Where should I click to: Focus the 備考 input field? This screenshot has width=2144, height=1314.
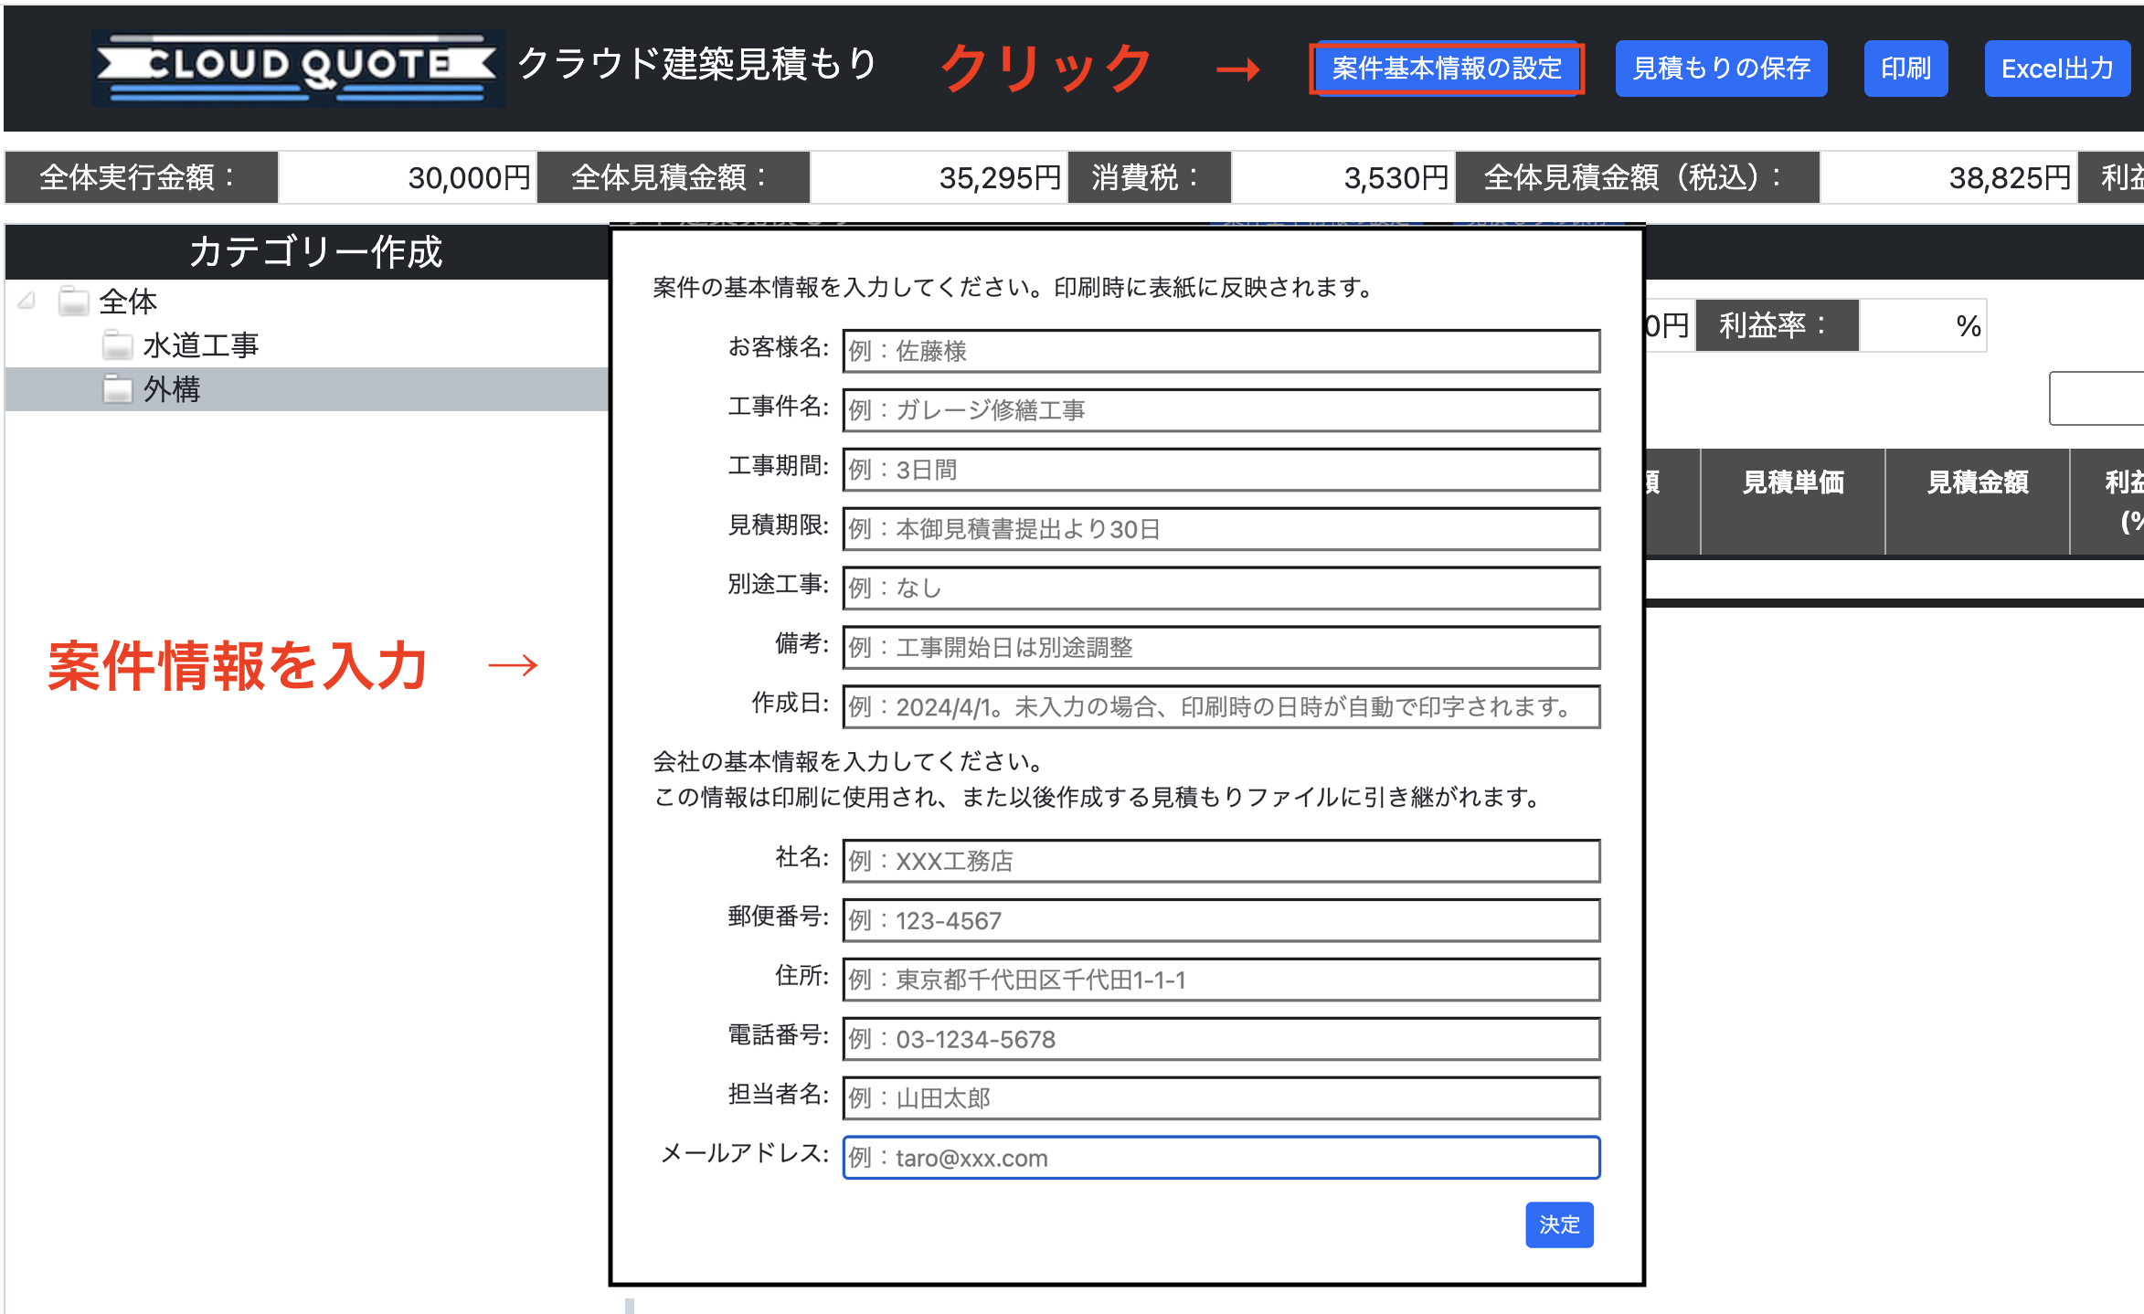(1221, 648)
